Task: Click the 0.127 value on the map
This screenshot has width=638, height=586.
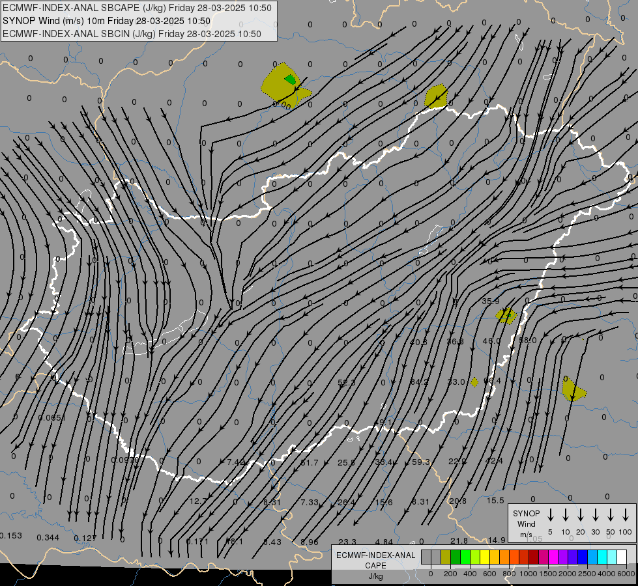Action: pyautogui.click(x=85, y=538)
